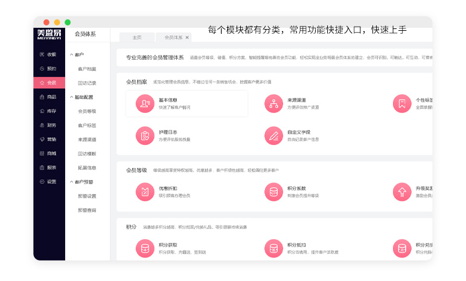This screenshot has width=466, height=281.
Task: Open 会员等级 in the 基础配置 submenu
Action: click(87, 111)
